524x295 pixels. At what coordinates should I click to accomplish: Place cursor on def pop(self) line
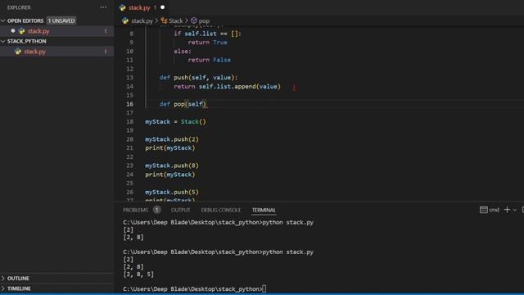click(x=183, y=104)
